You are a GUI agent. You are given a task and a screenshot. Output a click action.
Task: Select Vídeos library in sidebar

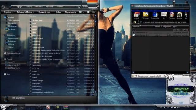pos(11,47)
